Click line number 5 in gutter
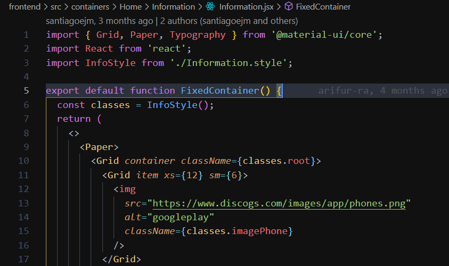The height and width of the screenshot is (266, 449). [26, 90]
